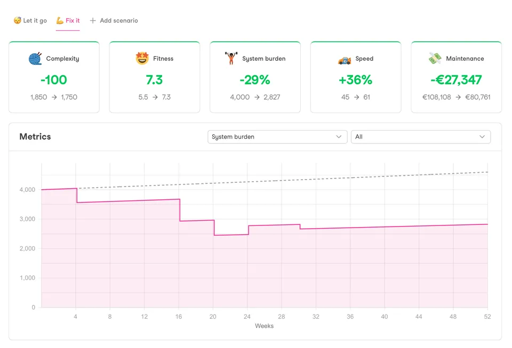Click the 7.3 Fitness score value
The width and height of the screenshot is (512, 348).
[x=154, y=80]
